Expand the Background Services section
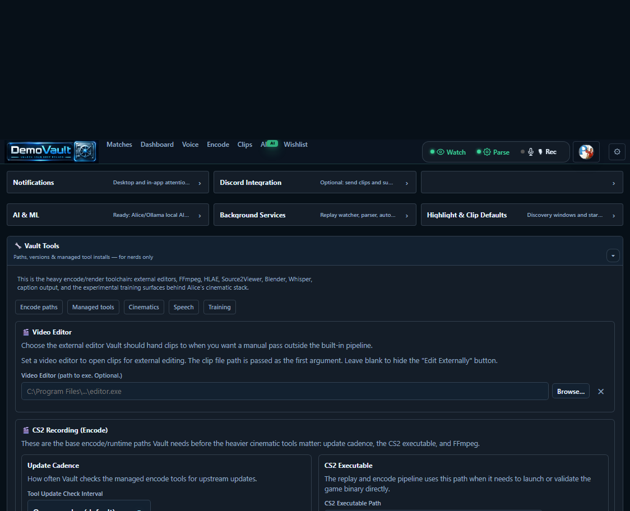The width and height of the screenshot is (630, 511). point(314,215)
